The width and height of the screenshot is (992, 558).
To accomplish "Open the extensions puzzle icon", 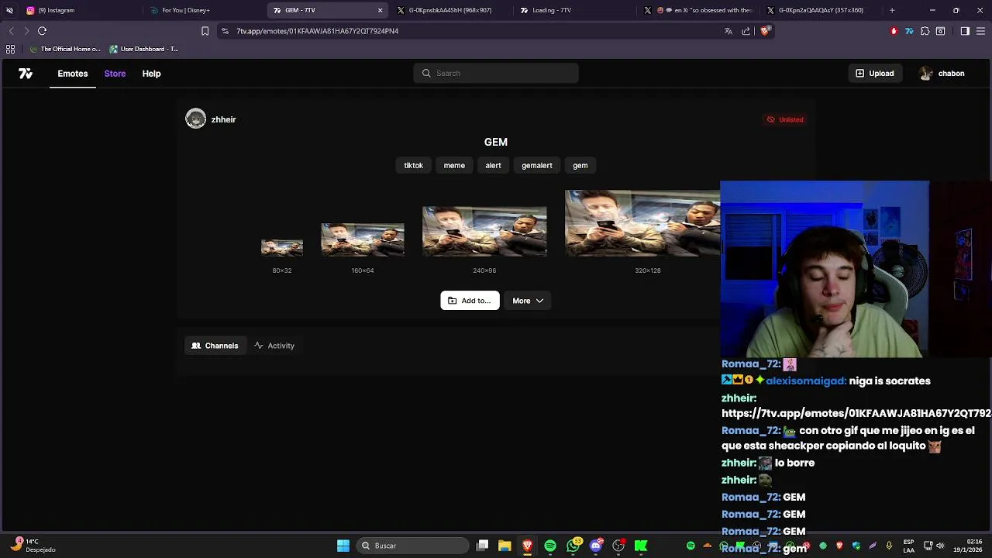I will (x=925, y=31).
